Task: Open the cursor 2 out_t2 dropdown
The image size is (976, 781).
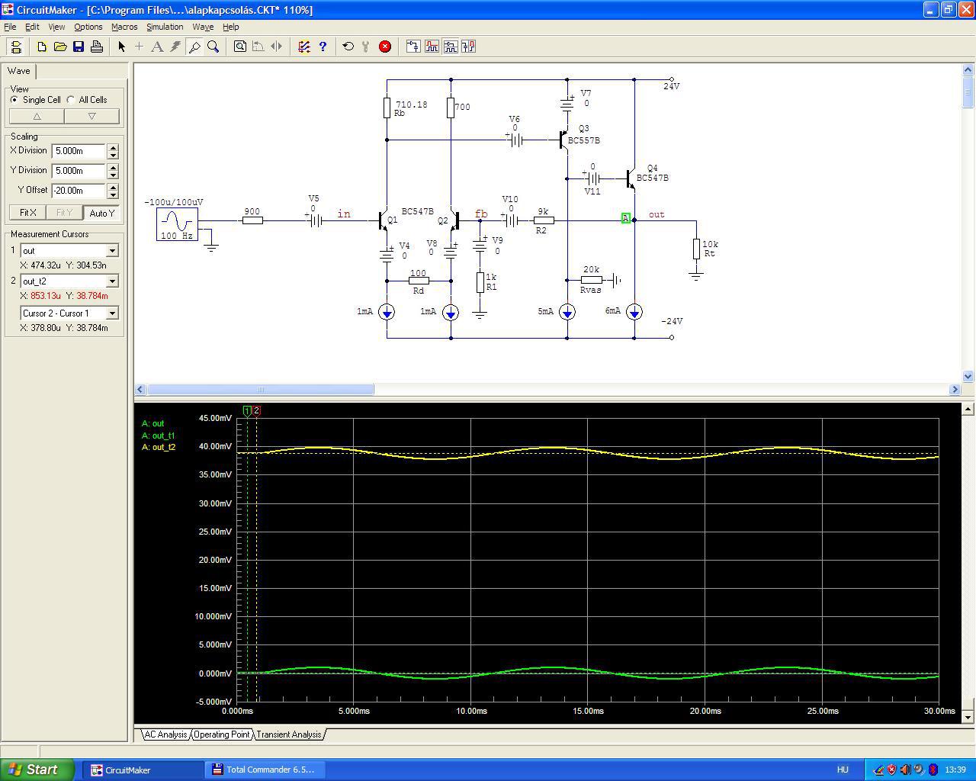Action: pyautogui.click(x=112, y=281)
